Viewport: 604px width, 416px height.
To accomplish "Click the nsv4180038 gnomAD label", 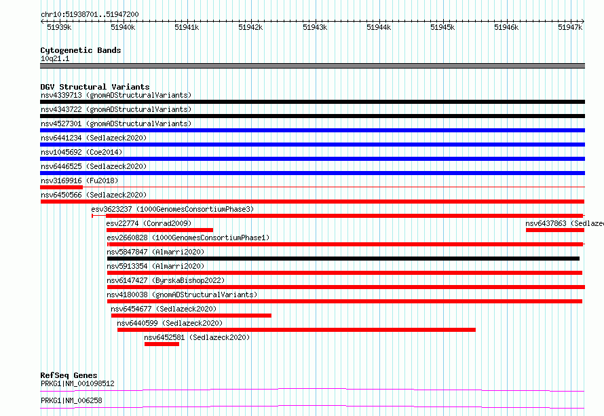I will [182, 295].
